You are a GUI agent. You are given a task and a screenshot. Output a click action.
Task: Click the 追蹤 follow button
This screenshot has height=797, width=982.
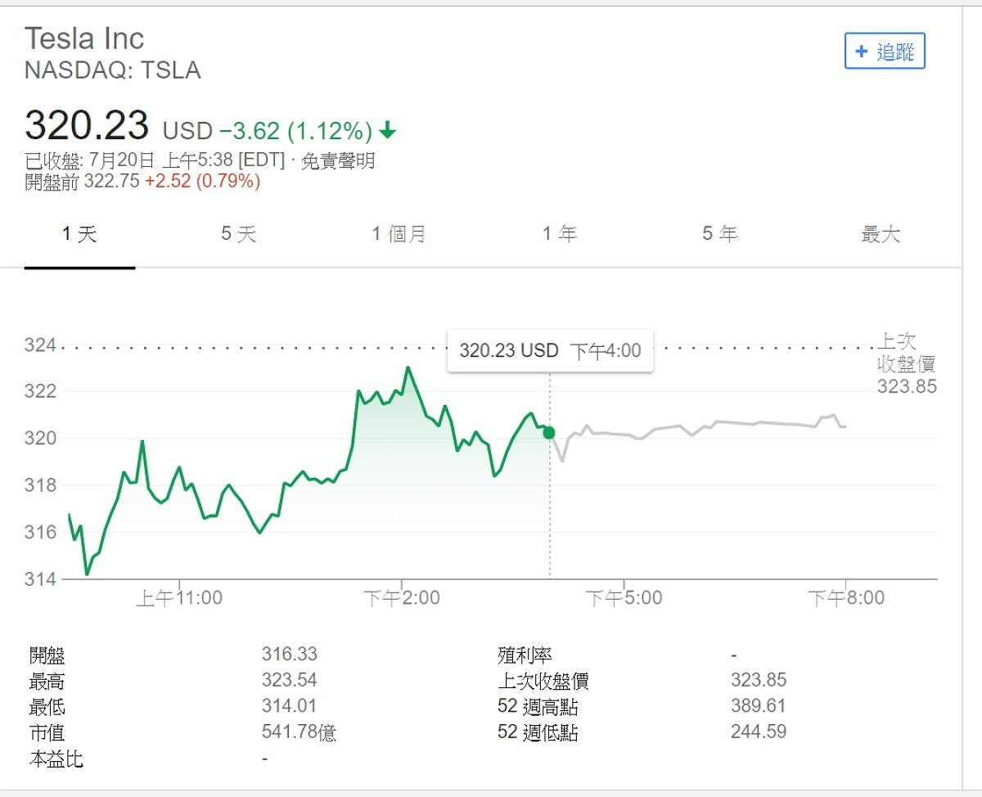(x=884, y=52)
